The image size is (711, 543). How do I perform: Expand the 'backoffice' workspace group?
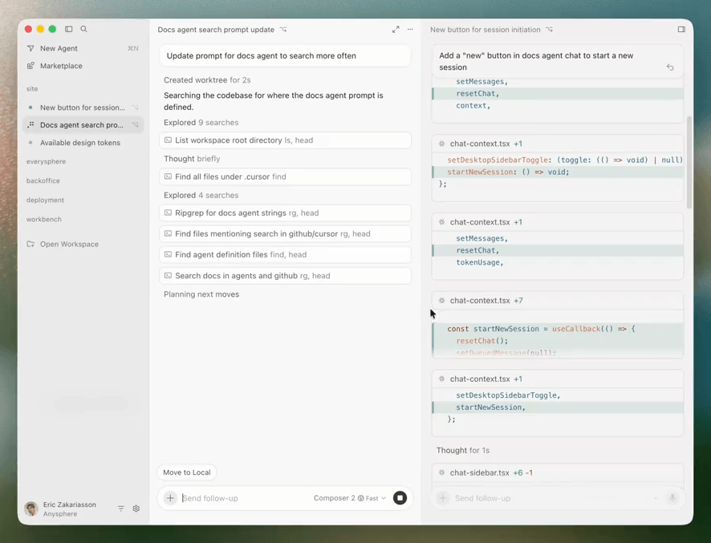(x=43, y=180)
